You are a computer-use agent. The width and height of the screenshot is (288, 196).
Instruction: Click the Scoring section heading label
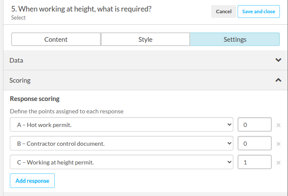coord(20,81)
